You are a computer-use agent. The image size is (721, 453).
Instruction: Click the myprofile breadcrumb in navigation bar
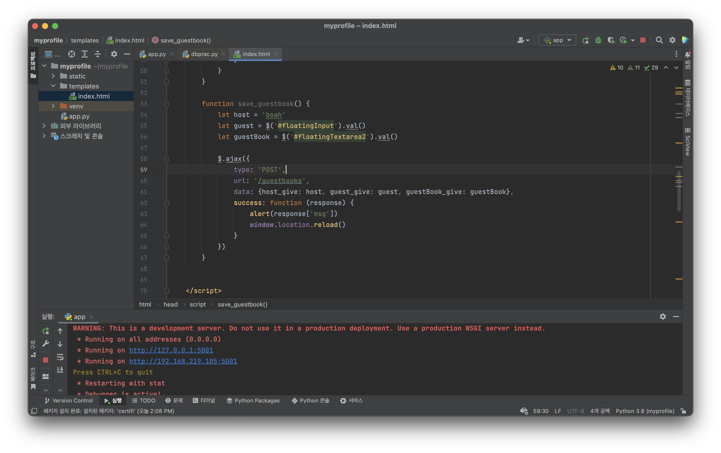coord(48,40)
